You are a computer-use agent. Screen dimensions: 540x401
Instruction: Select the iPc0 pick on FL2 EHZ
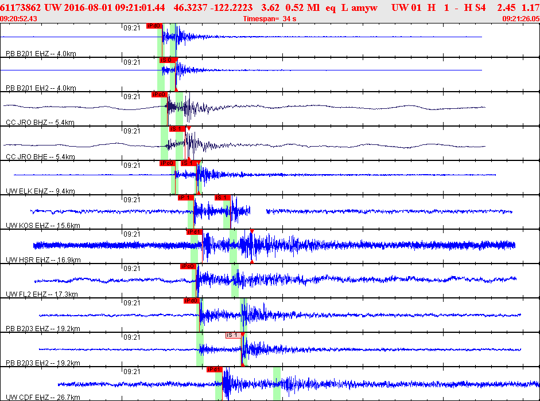click(188, 266)
